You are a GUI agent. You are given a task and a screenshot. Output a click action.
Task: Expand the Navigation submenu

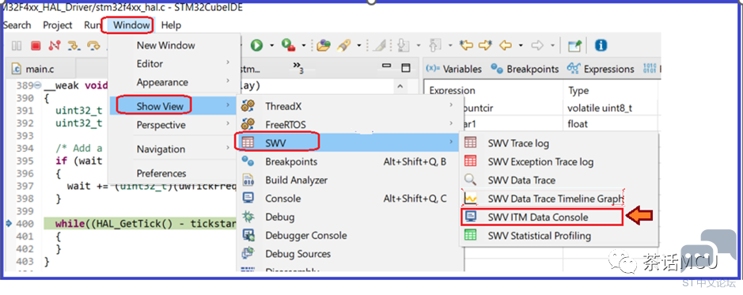click(x=173, y=149)
